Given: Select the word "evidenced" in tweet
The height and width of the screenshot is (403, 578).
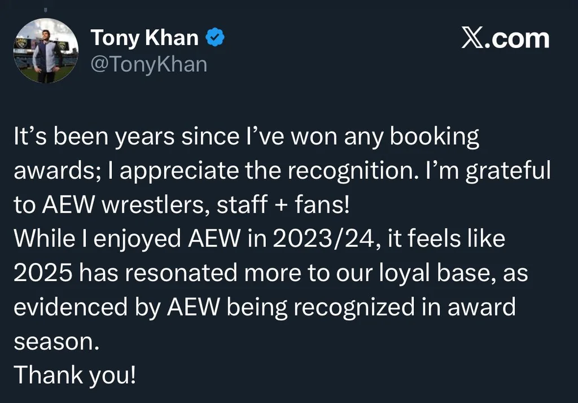Looking at the screenshot, I should [71, 307].
